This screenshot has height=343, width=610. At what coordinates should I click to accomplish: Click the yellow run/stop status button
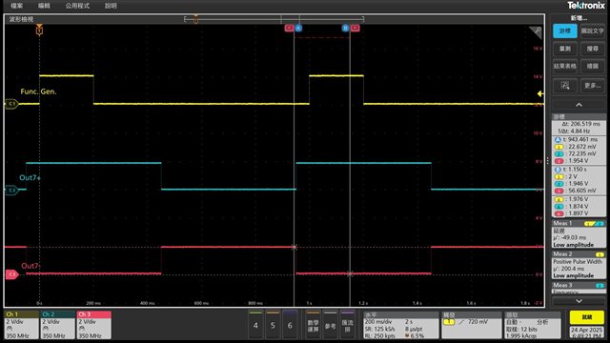pos(587,317)
